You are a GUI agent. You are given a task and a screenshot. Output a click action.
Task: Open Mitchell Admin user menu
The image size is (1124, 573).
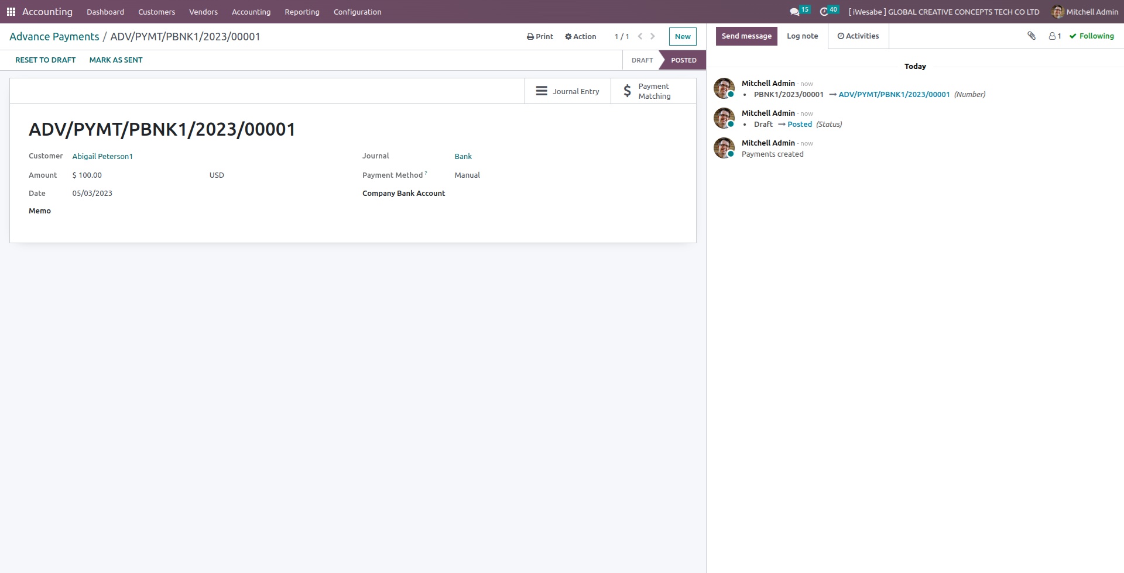coord(1085,12)
